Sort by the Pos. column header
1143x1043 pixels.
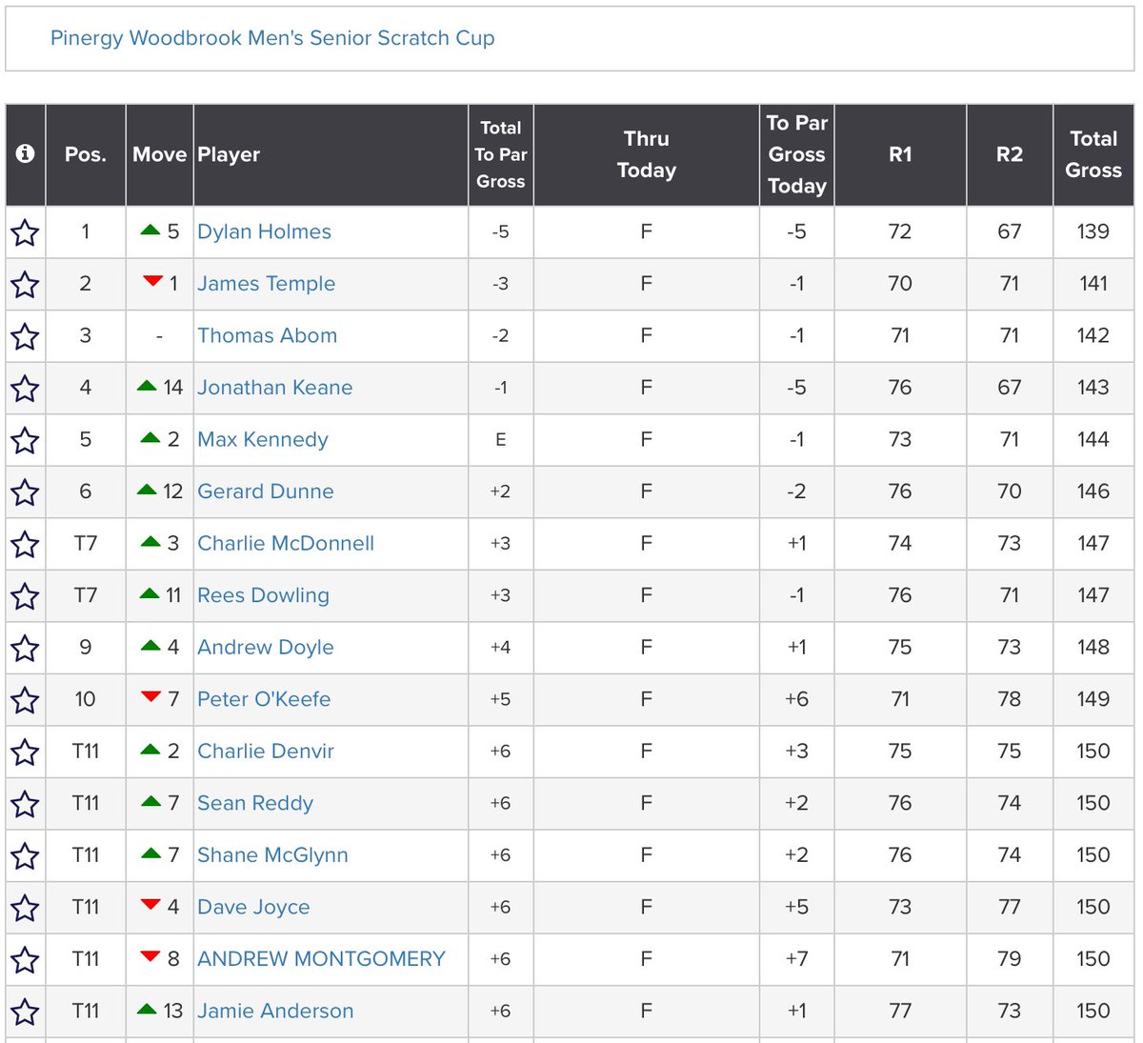pyautogui.click(x=86, y=154)
